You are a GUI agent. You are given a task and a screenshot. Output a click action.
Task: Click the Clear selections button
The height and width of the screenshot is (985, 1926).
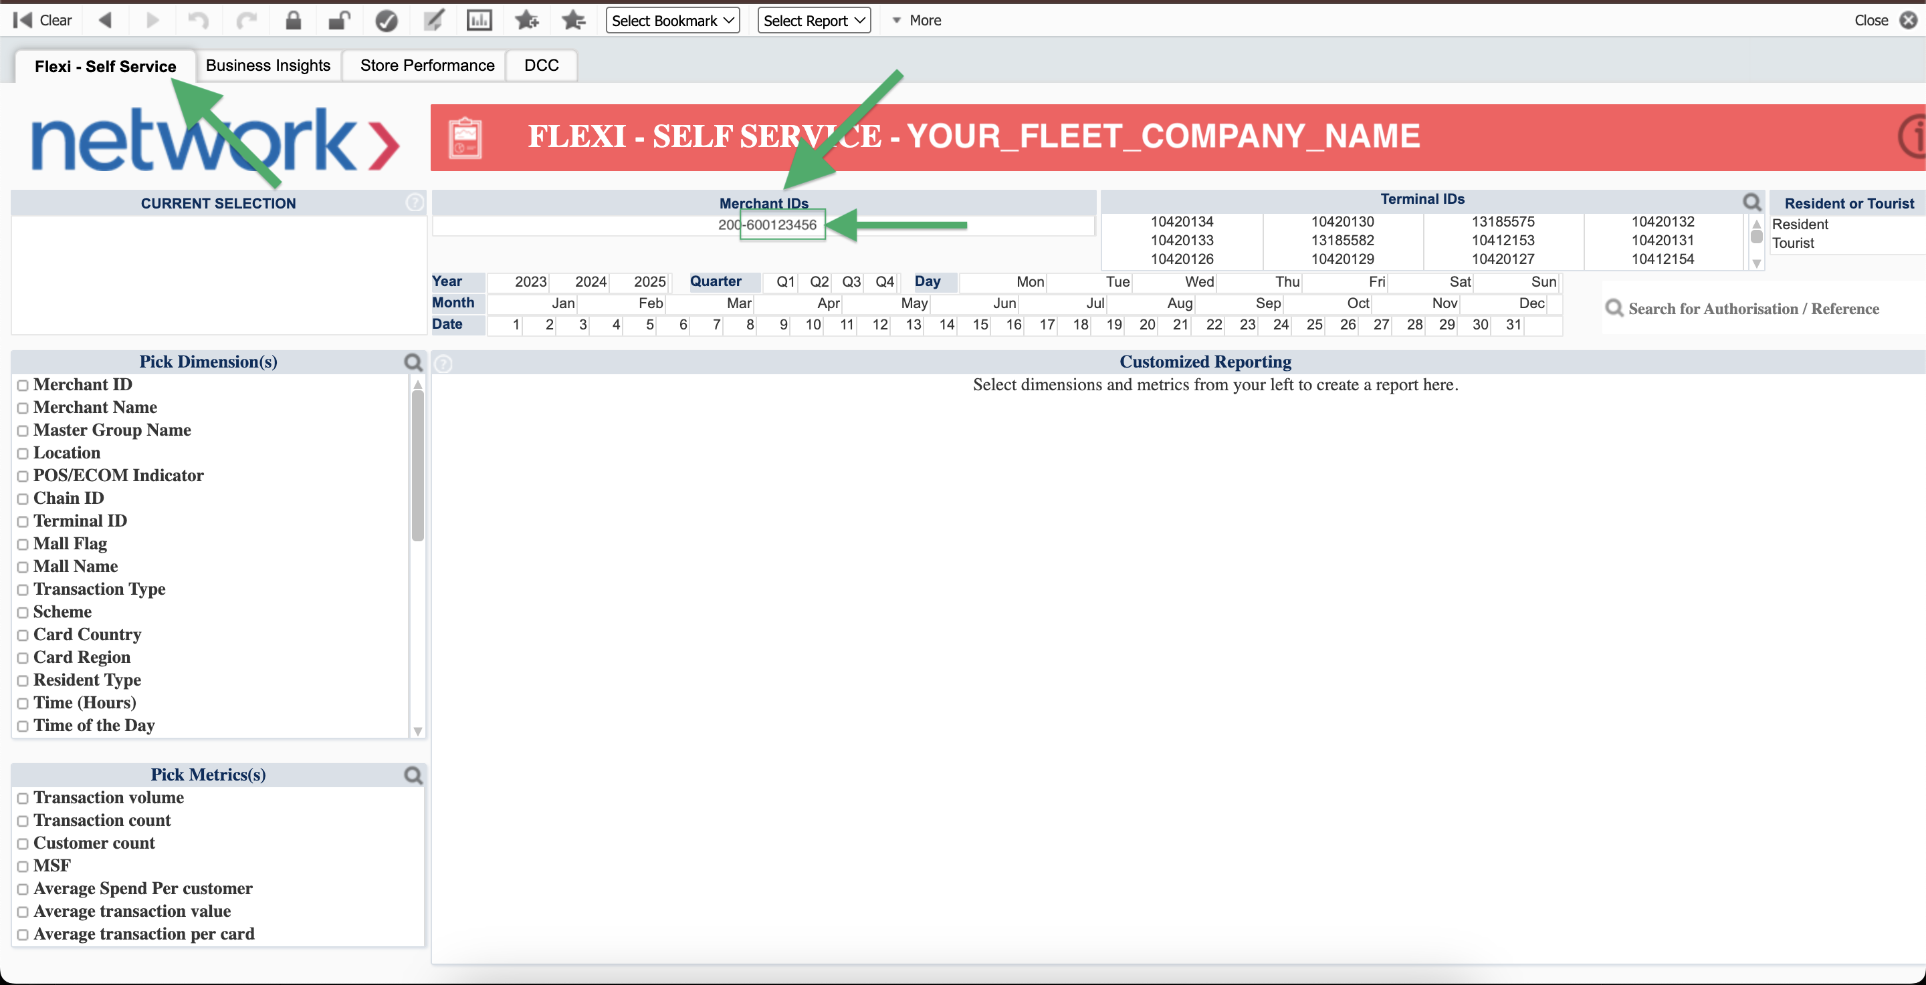(x=43, y=20)
